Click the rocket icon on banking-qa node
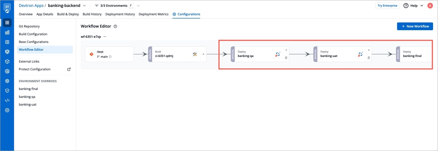The image size is (438, 151). click(x=278, y=54)
